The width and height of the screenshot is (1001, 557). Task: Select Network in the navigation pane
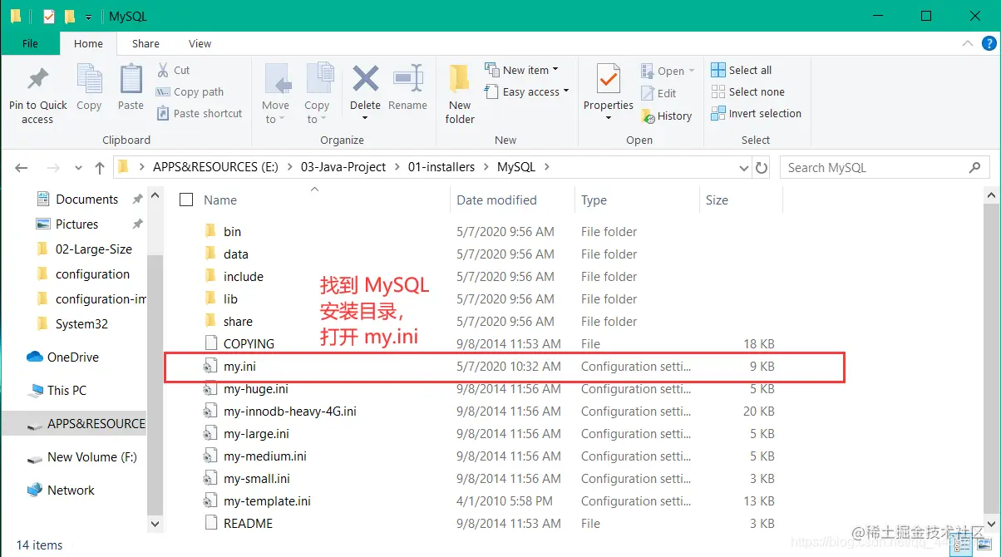pyautogui.click(x=71, y=490)
